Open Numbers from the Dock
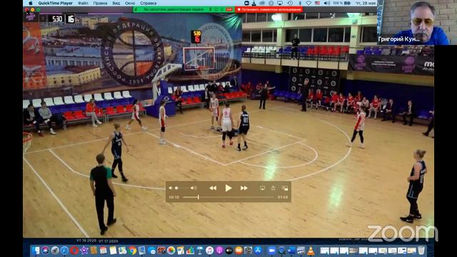Screen dimensions: 457x257 point(190,251)
